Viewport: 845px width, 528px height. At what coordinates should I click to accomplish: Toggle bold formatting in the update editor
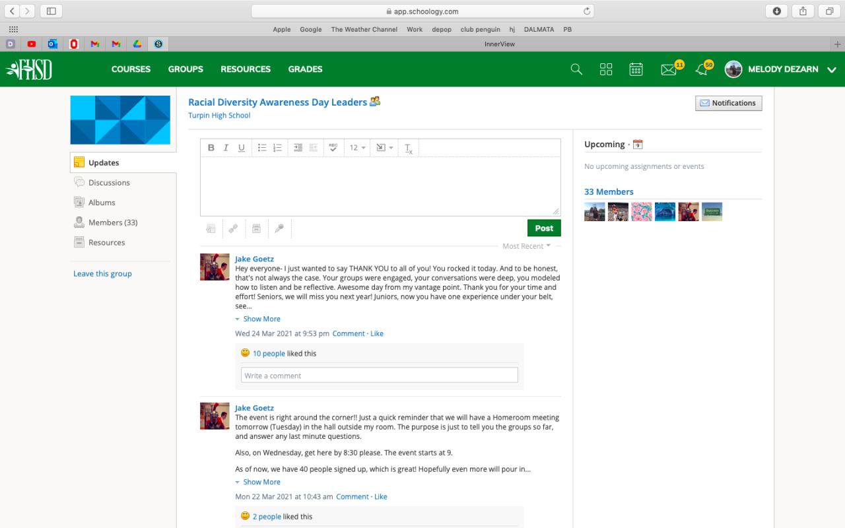point(211,148)
